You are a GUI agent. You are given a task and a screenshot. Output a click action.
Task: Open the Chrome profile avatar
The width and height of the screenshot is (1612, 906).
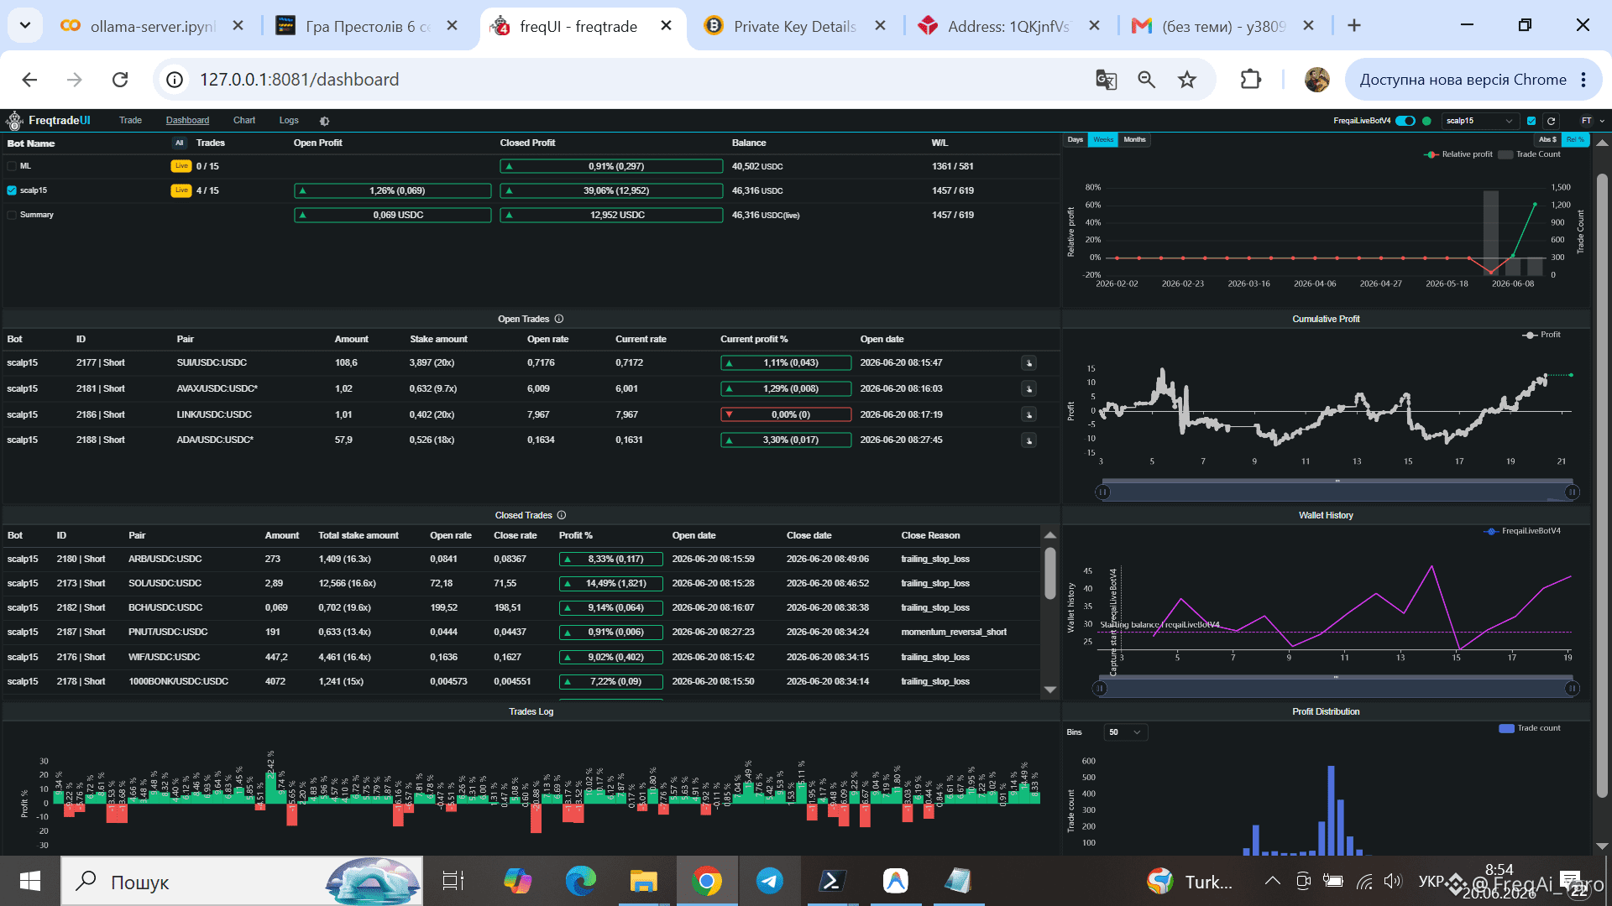click(1316, 80)
